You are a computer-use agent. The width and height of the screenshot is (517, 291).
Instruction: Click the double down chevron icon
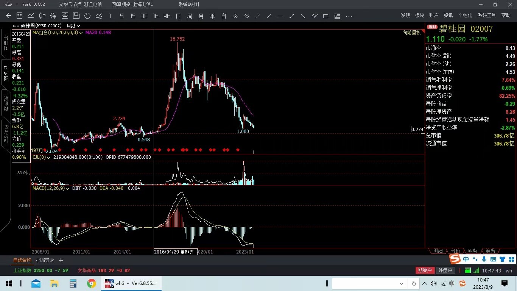click(246, 16)
